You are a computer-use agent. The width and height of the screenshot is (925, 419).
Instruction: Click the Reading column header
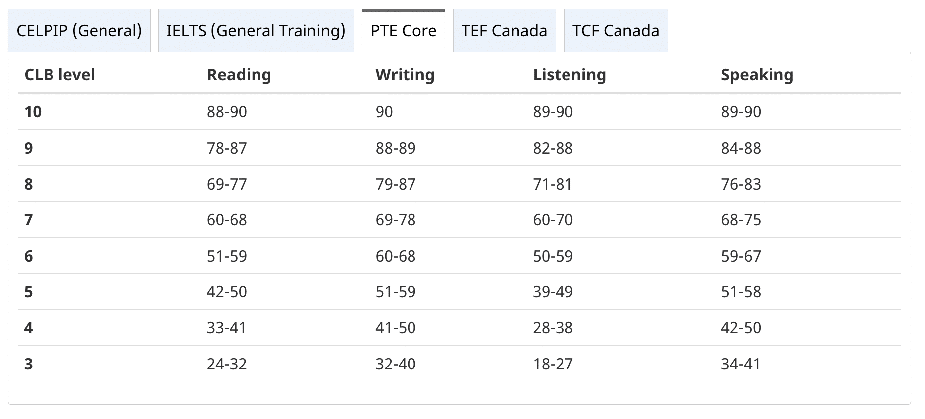239,75
